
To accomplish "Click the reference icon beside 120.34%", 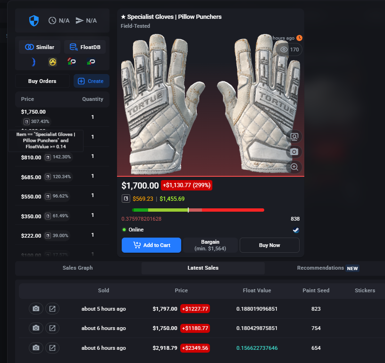I will [x=48, y=177].
